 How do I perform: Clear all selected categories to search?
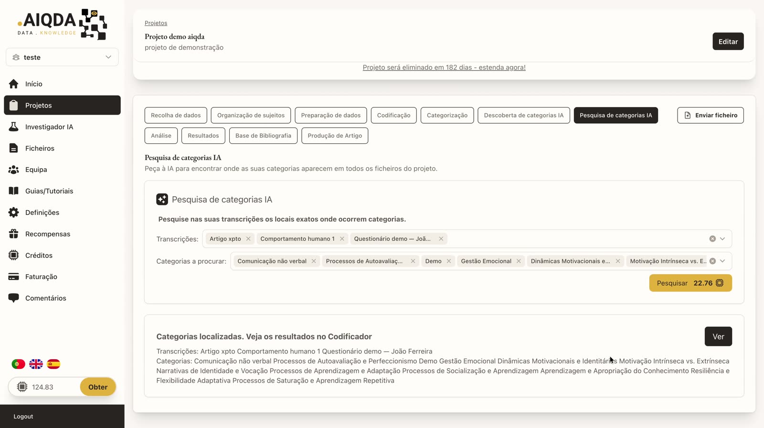click(x=712, y=261)
